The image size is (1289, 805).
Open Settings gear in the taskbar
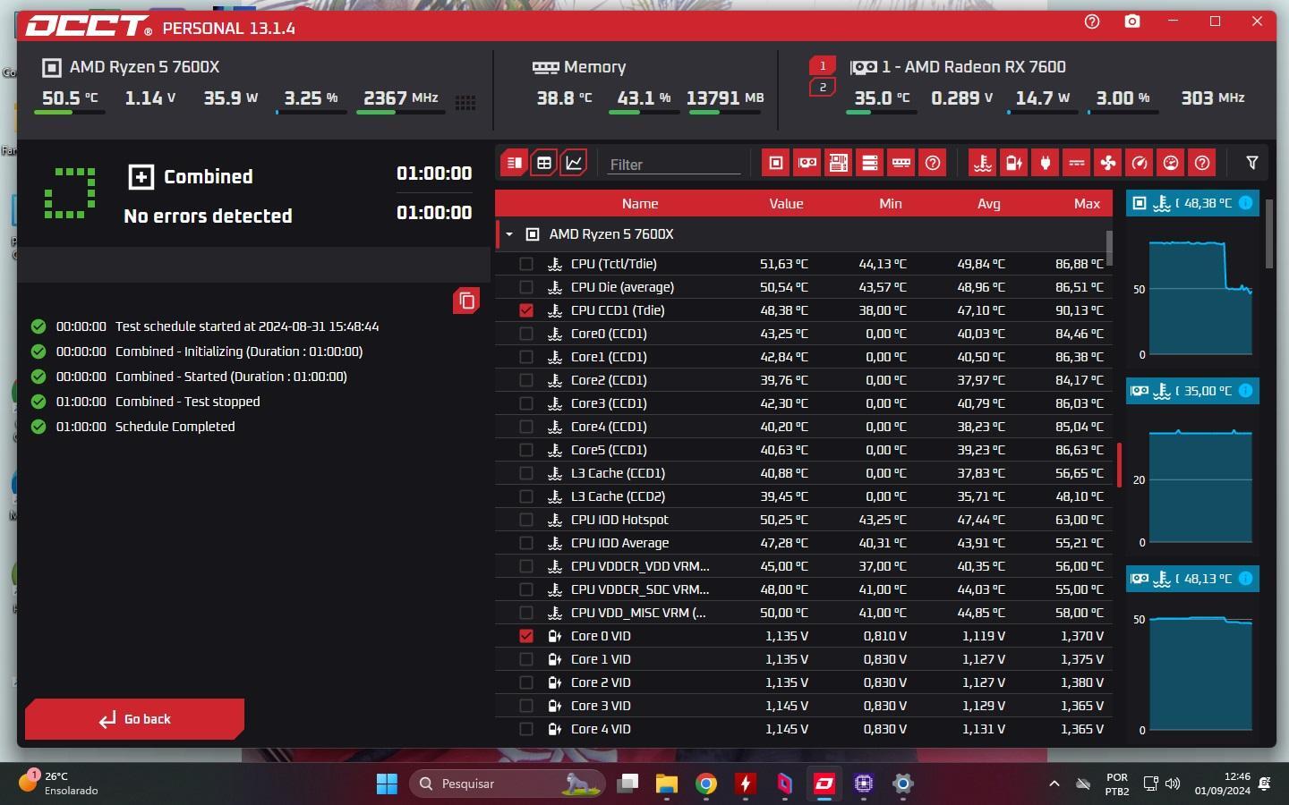[x=902, y=784]
